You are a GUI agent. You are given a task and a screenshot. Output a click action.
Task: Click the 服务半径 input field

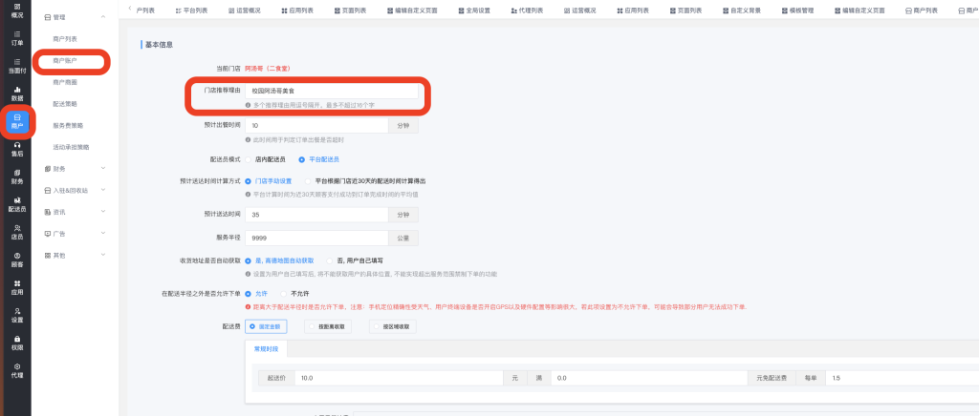[316, 237]
